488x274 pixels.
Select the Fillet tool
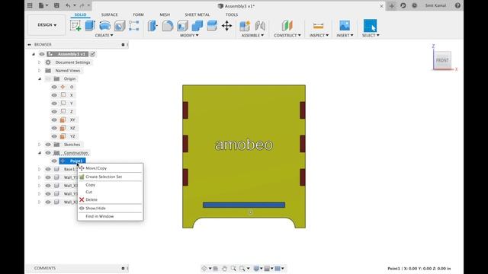(168, 26)
